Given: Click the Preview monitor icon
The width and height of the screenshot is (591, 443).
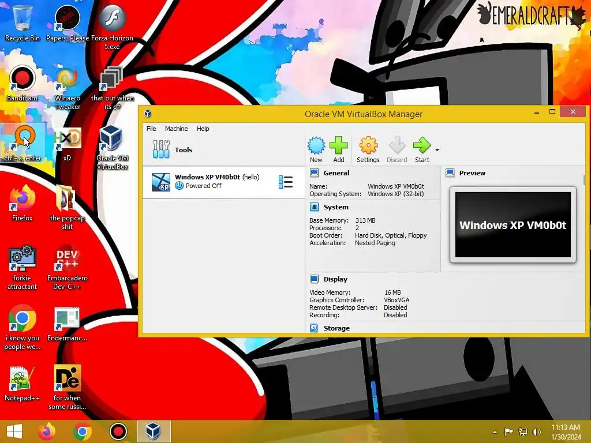Looking at the screenshot, I should click(x=450, y=173).
